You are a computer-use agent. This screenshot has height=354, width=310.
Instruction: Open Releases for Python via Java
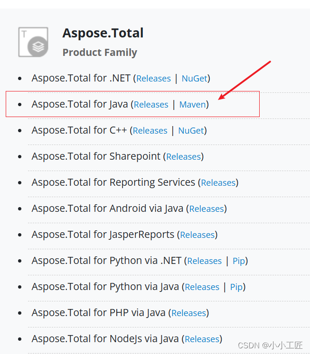point(202,287)
